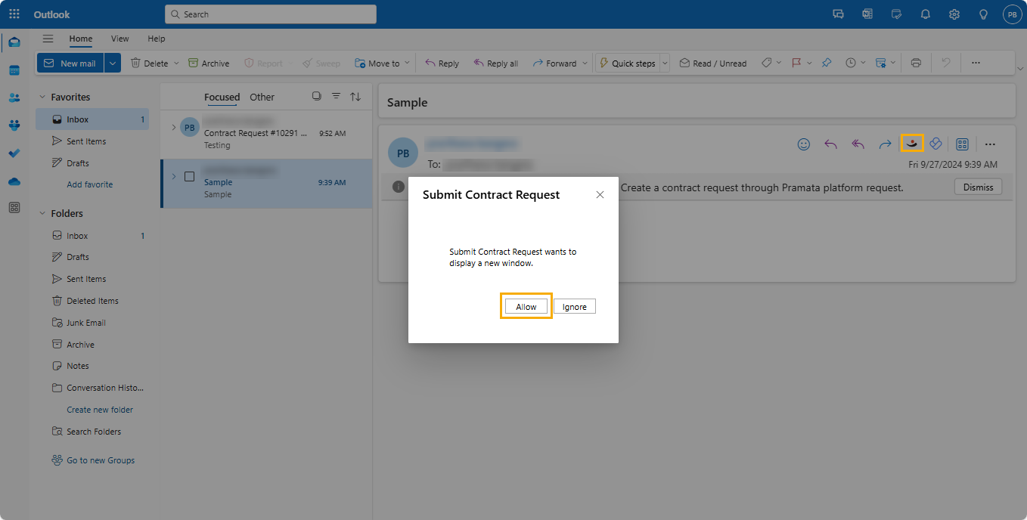Image resolution: width=1027 pixels, height=520 pixels.
Task: Click the New mail button
Action: coord(70,63)
